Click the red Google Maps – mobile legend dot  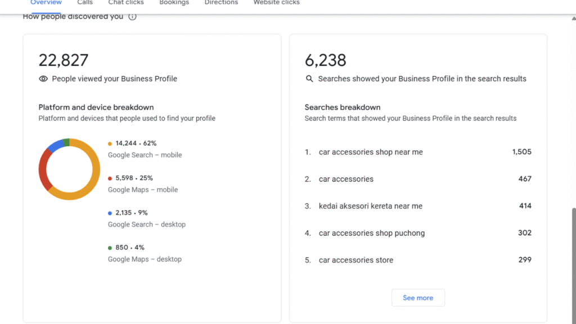110,178
